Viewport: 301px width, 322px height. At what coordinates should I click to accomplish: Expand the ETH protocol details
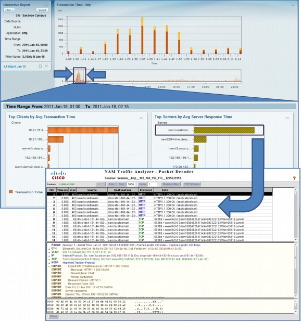click(49, 249)
